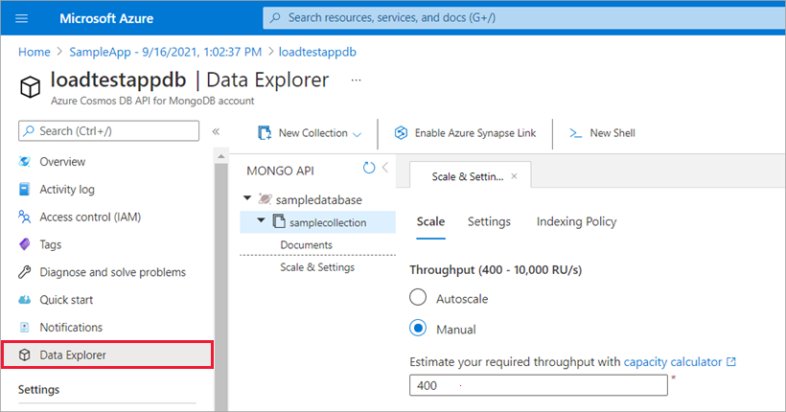Screen dimensions: 786x412
Task: Click the refresh icon in Mongo API pane
Action: tap(369, 169)
